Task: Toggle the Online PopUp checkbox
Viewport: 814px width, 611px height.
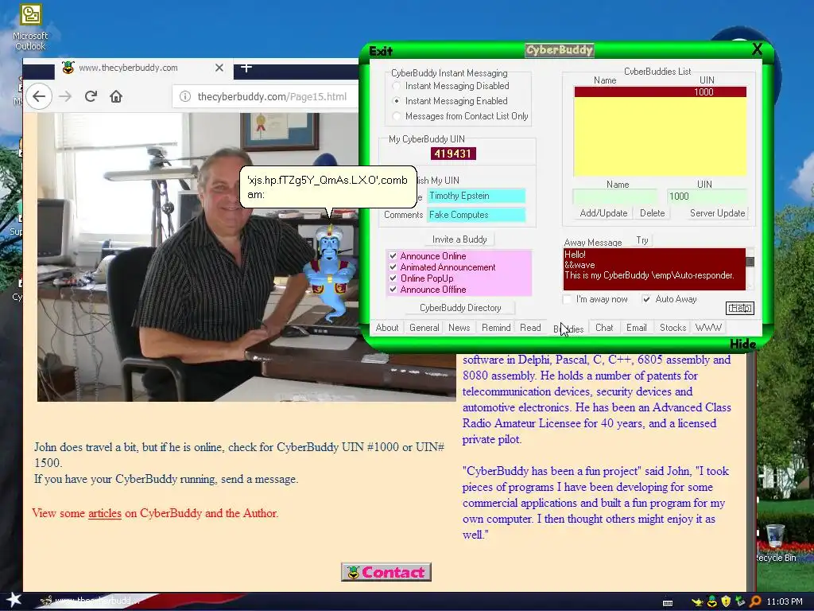Action: pyautogui.click(x=393, y=278)
